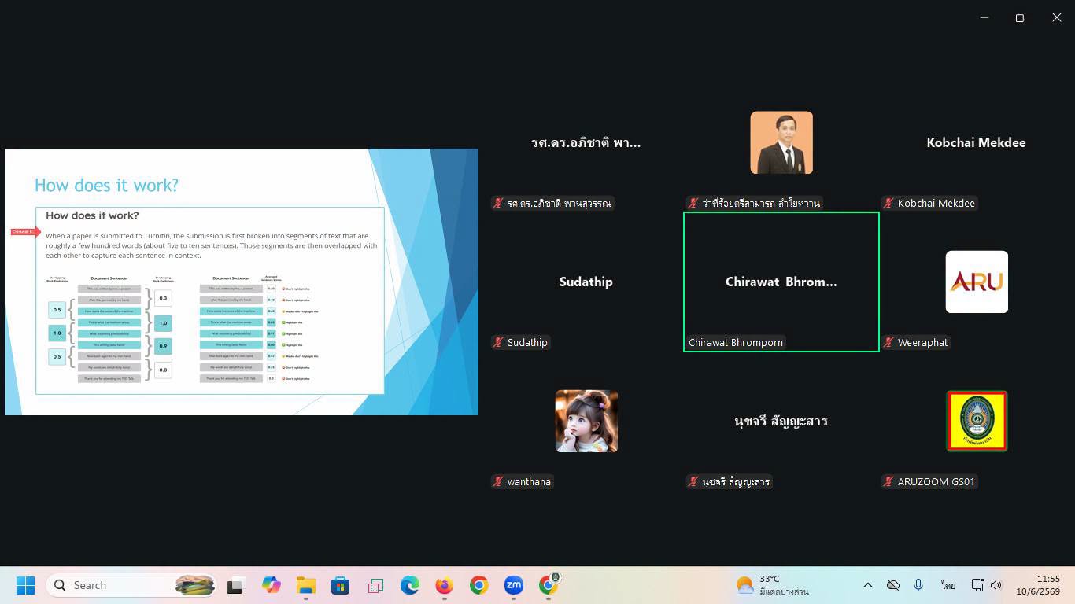Expand hidden system tray icons chevron
The height and width of the screenshot is (604, 1075).
tap(868, 585)
